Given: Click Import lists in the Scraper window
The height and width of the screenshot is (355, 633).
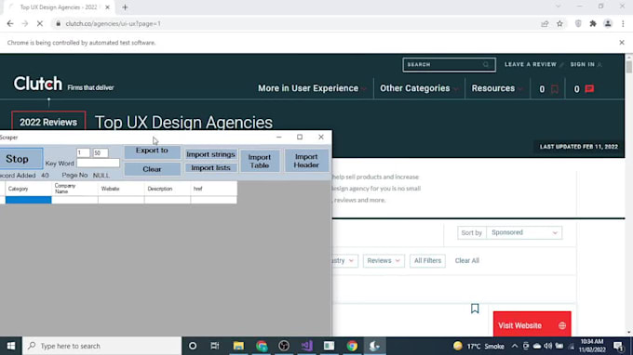Looking at the screenshot, I should (210, 168).
